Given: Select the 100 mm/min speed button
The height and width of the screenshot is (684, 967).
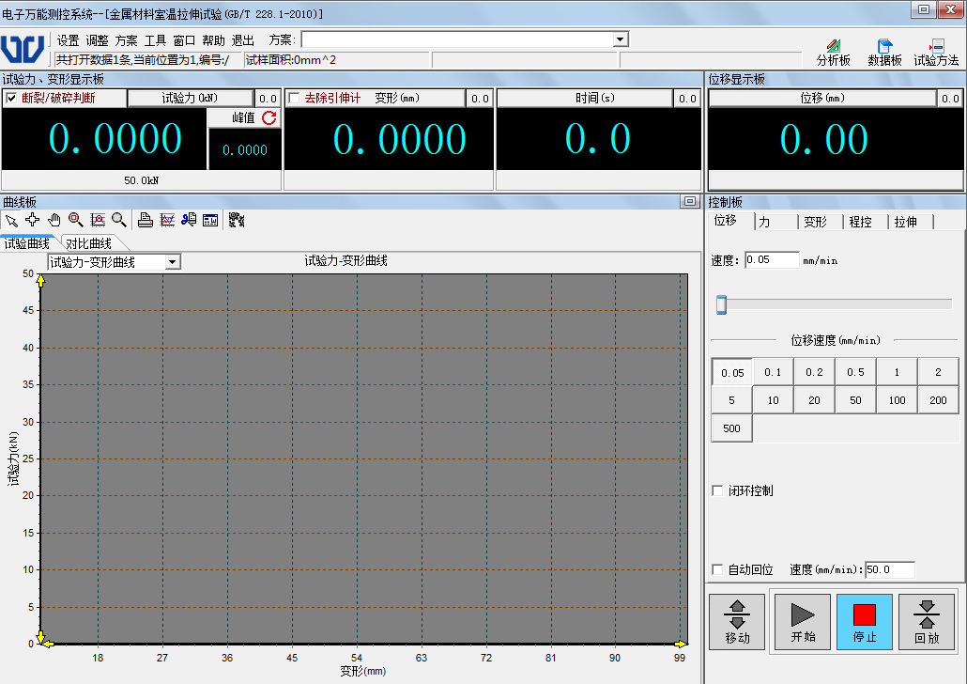Looking at the screenshot, I should click(897, 400).
